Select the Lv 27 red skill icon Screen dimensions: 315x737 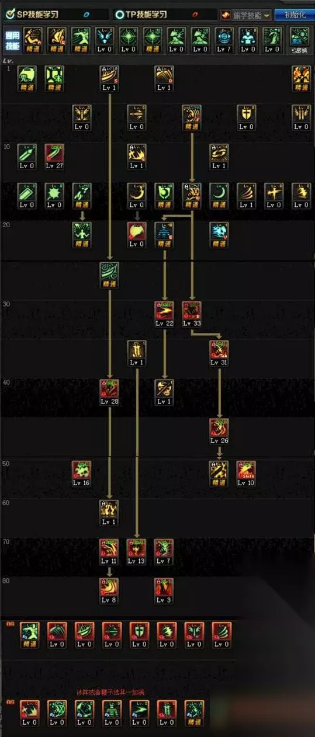[54, 154]
